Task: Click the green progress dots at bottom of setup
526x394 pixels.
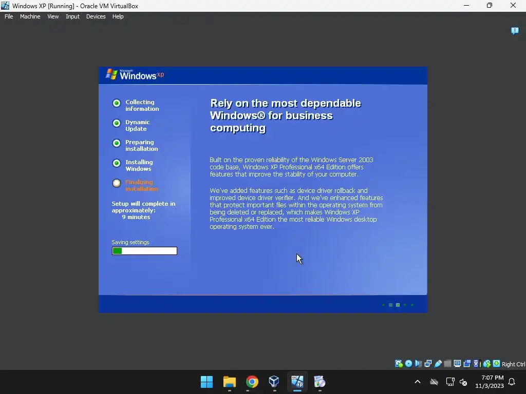Action: [398, 305]
